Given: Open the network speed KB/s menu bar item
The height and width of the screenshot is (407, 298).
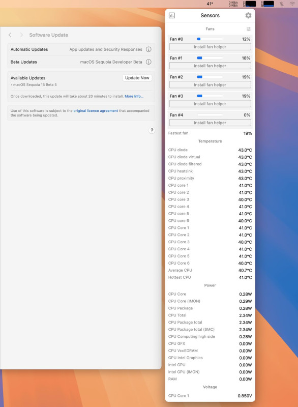Looking at the screenshot, I should pos(233,4).
